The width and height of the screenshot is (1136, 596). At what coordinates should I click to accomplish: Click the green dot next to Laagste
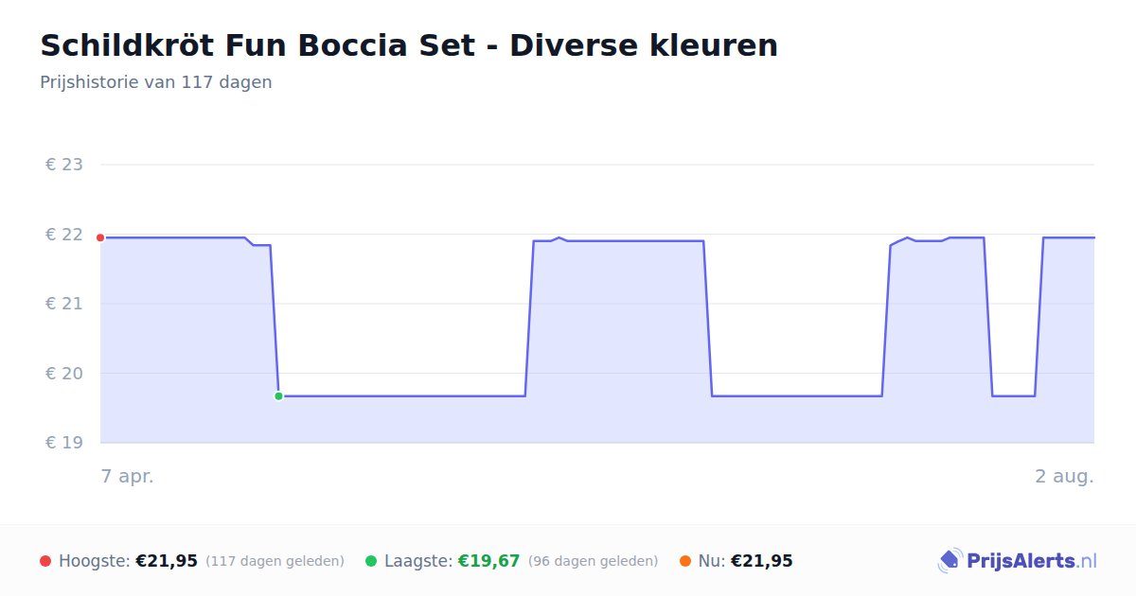371,561
